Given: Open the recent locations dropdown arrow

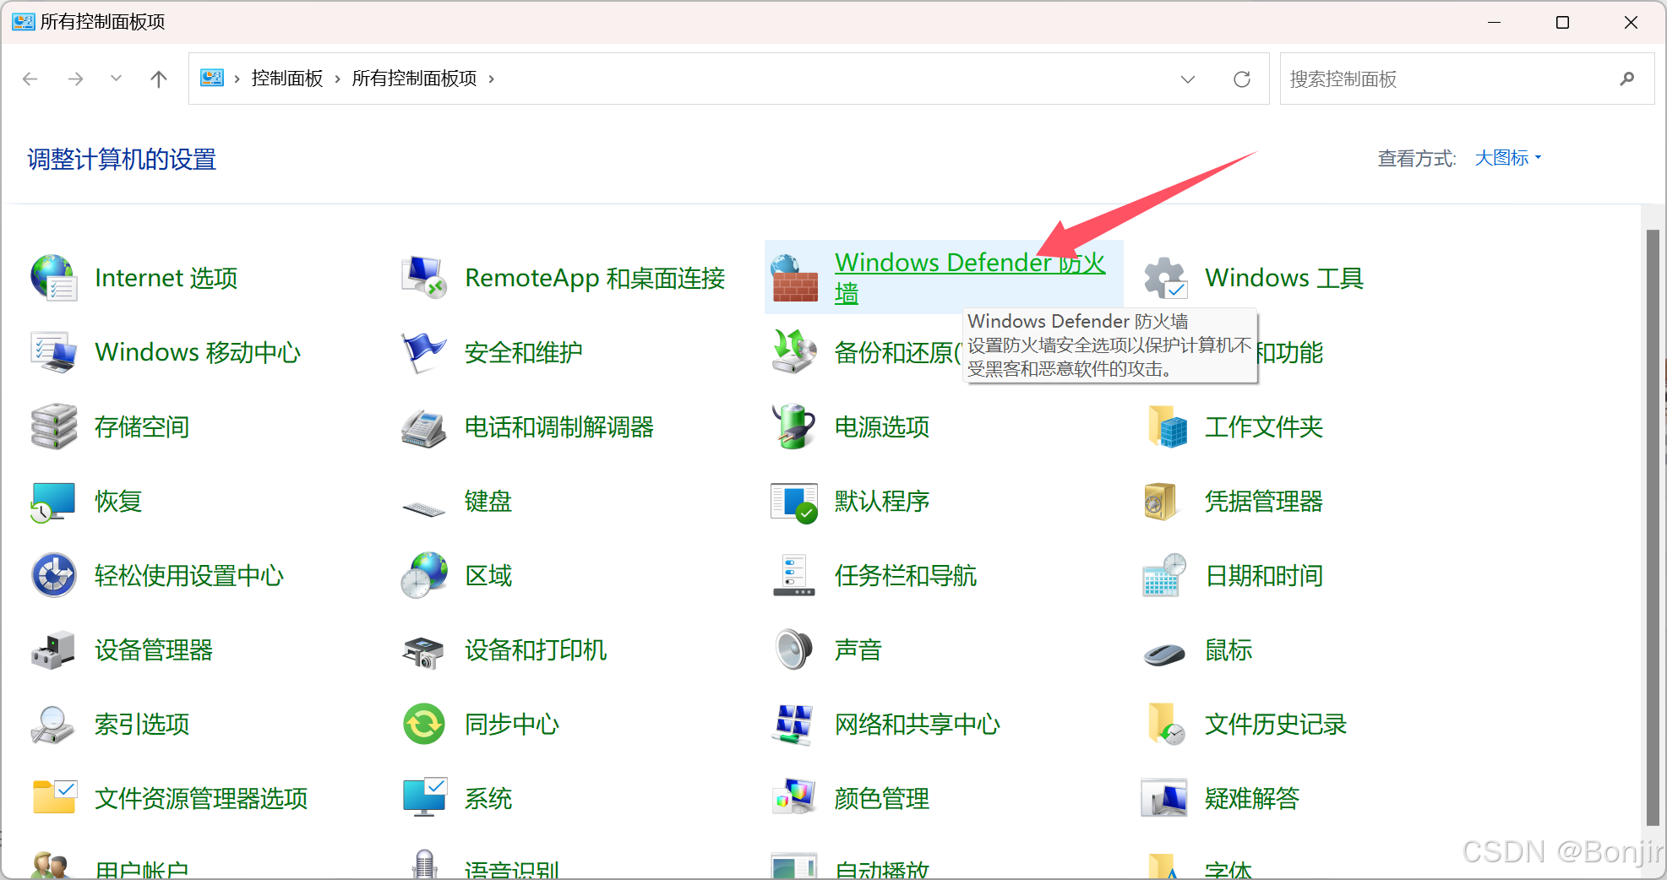Looking at the screenshot, I should click(116, 79).
